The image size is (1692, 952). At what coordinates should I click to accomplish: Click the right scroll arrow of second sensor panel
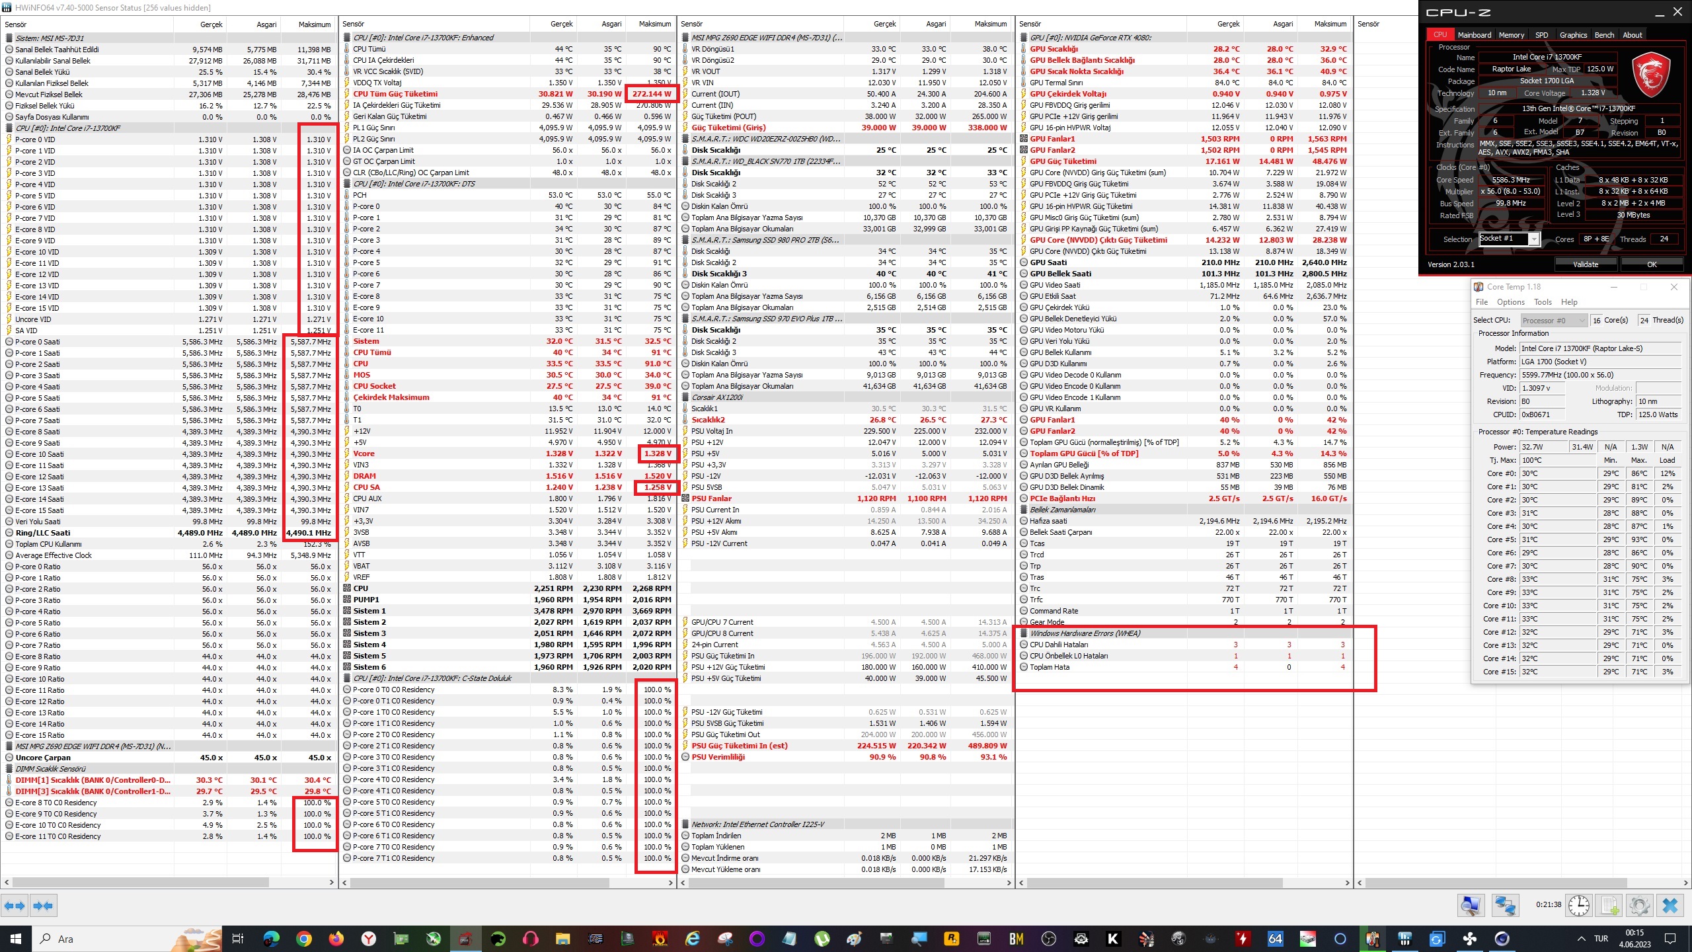[670, 883]
